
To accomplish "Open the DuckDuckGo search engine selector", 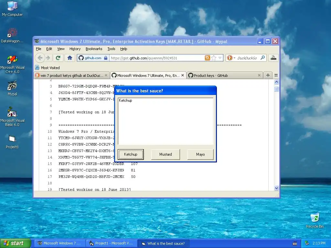I will pyautogui.click(x=231, y=58).
